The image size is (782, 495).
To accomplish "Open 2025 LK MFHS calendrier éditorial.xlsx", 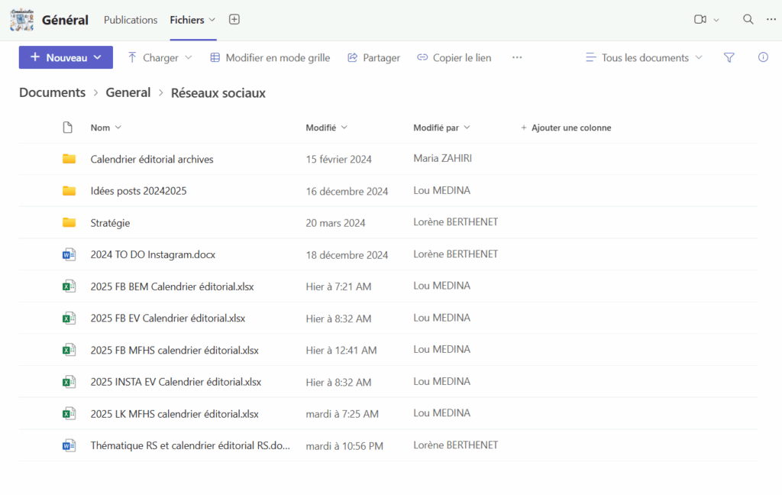I will (175, 414).
